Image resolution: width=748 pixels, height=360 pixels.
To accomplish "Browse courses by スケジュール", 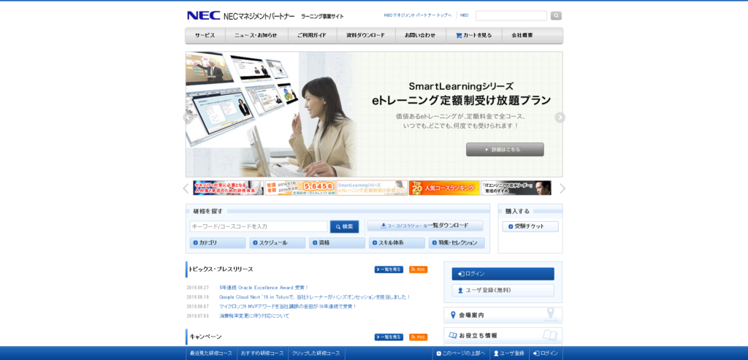I will point(278,242).
